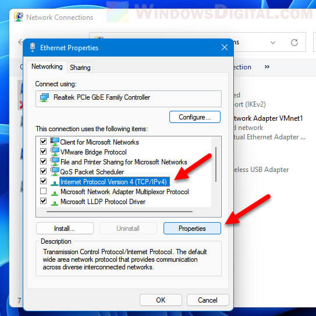Switch to the Networking tab
Screen dimensions: 316x316
pyautogui.click(x=47, y=66)
